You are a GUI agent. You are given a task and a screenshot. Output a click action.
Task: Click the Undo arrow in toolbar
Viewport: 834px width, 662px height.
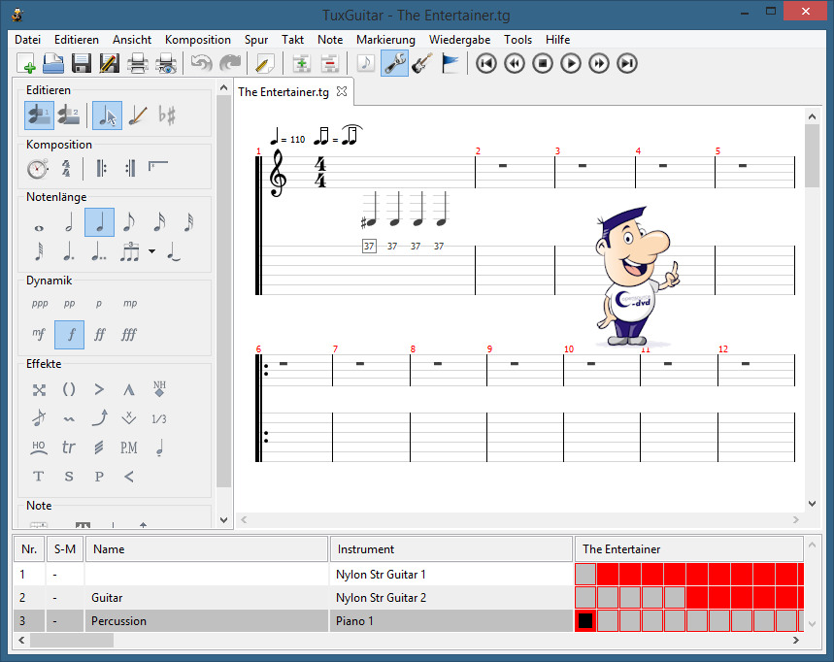pyautogui.click(x=201, y=64)
